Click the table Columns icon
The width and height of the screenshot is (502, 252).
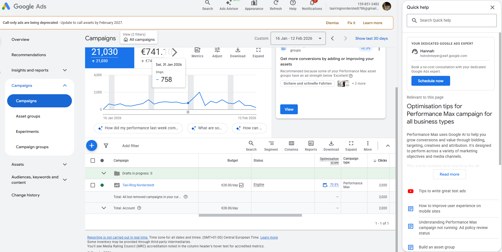click(x=291, y=143)
